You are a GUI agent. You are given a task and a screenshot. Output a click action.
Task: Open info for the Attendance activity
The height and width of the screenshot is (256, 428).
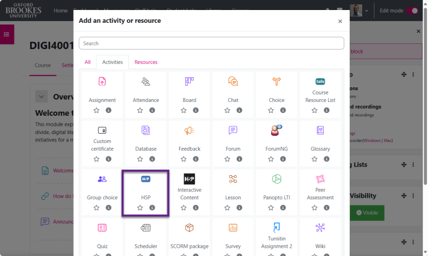(x=152, y=110)
